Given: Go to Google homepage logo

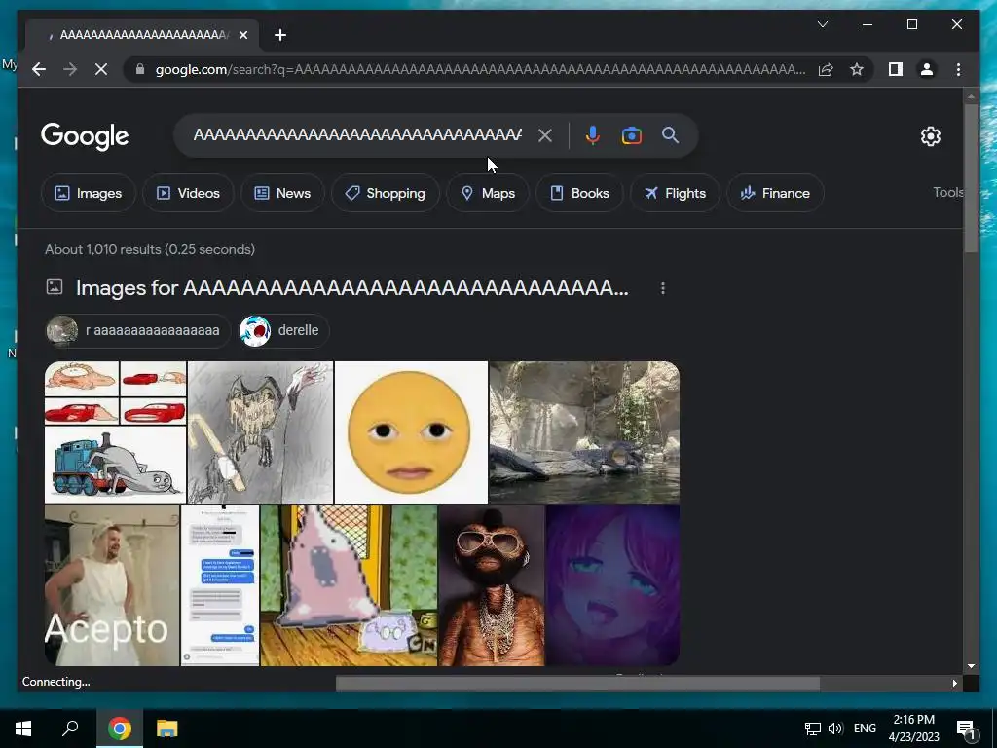Looking at the screenshot, I should [x=85, y=136].
